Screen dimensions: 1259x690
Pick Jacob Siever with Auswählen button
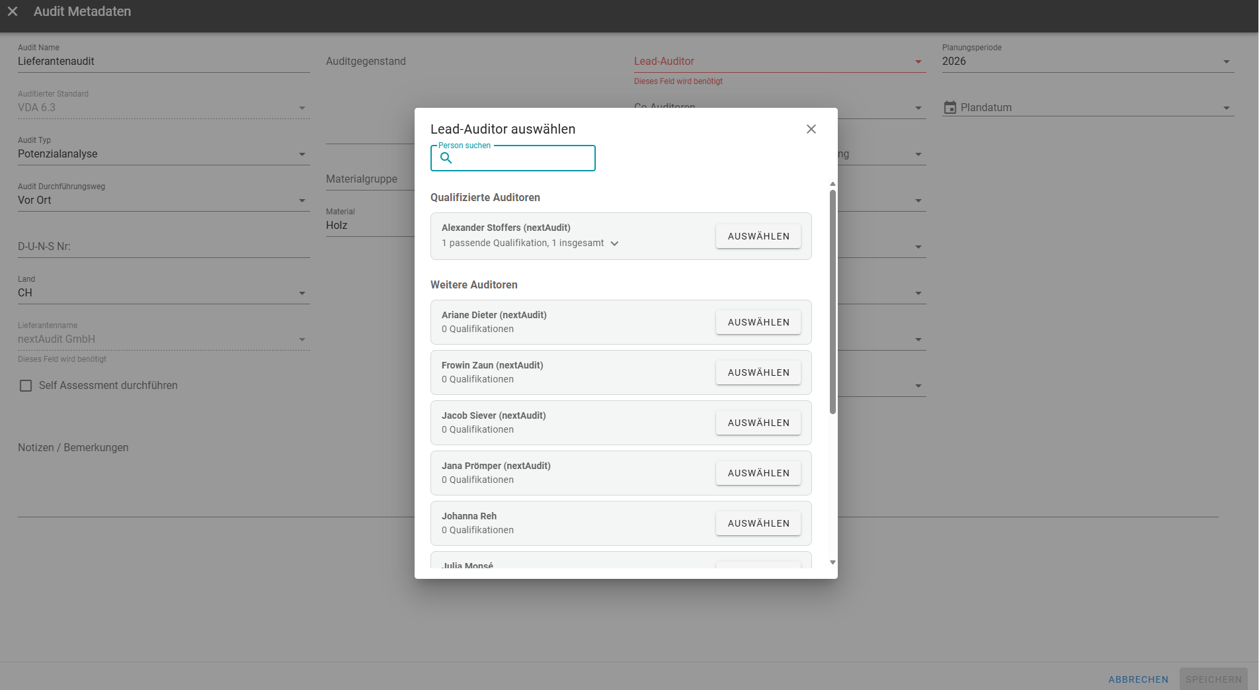758,423
